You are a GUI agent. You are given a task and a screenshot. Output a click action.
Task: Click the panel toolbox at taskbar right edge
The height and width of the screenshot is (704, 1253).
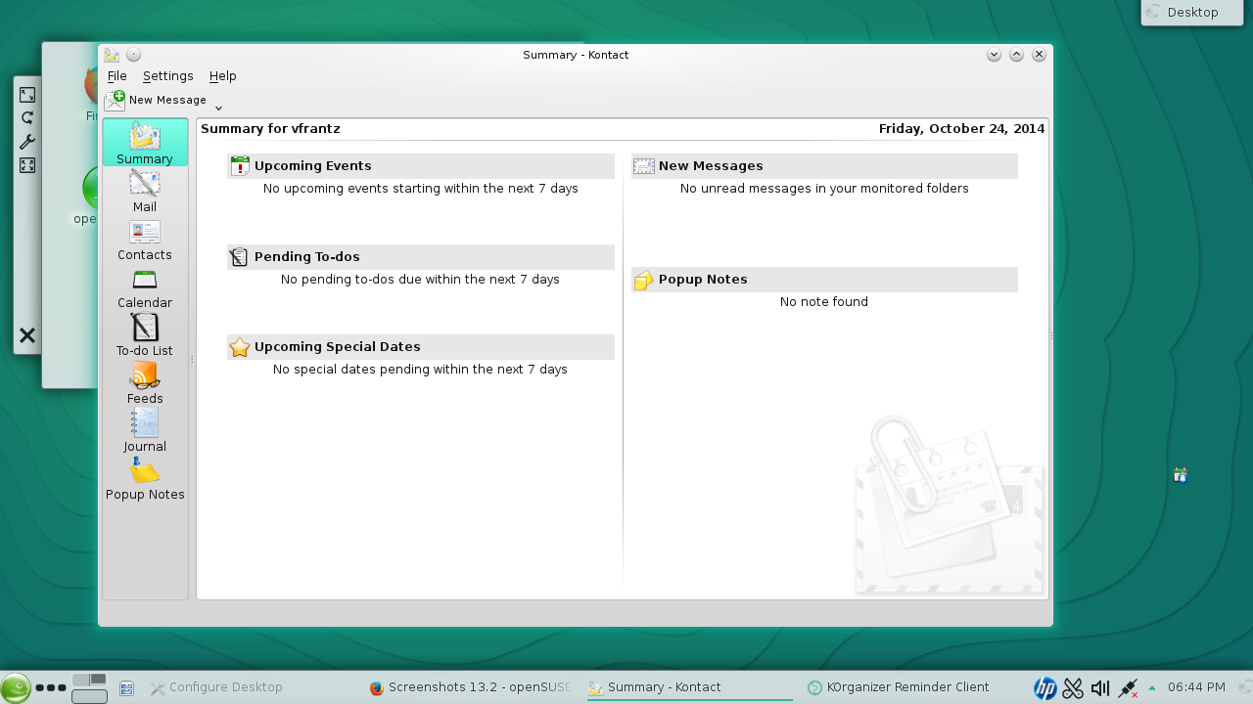click(1245, 688)
